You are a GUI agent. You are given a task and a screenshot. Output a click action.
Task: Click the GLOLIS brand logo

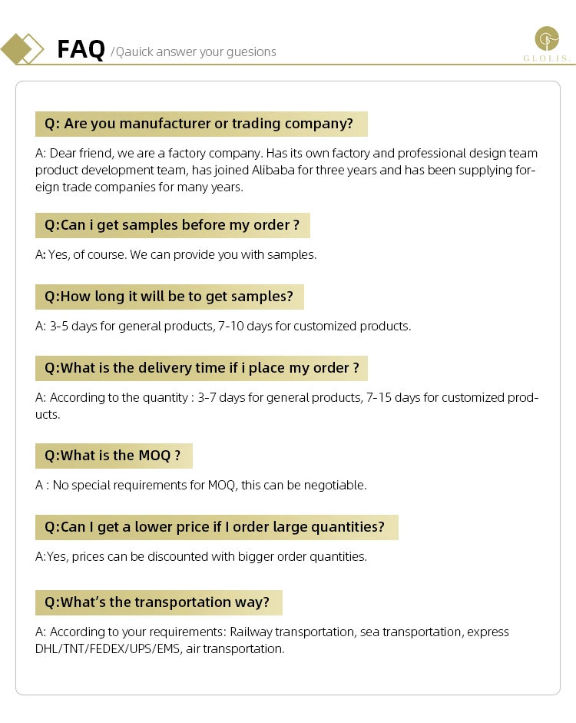click(546, 44)
